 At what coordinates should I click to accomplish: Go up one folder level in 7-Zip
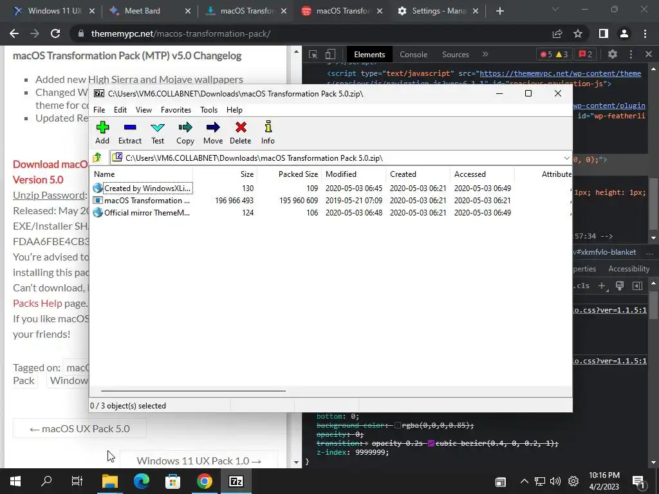pyautogui.click(x=97, y=158)
